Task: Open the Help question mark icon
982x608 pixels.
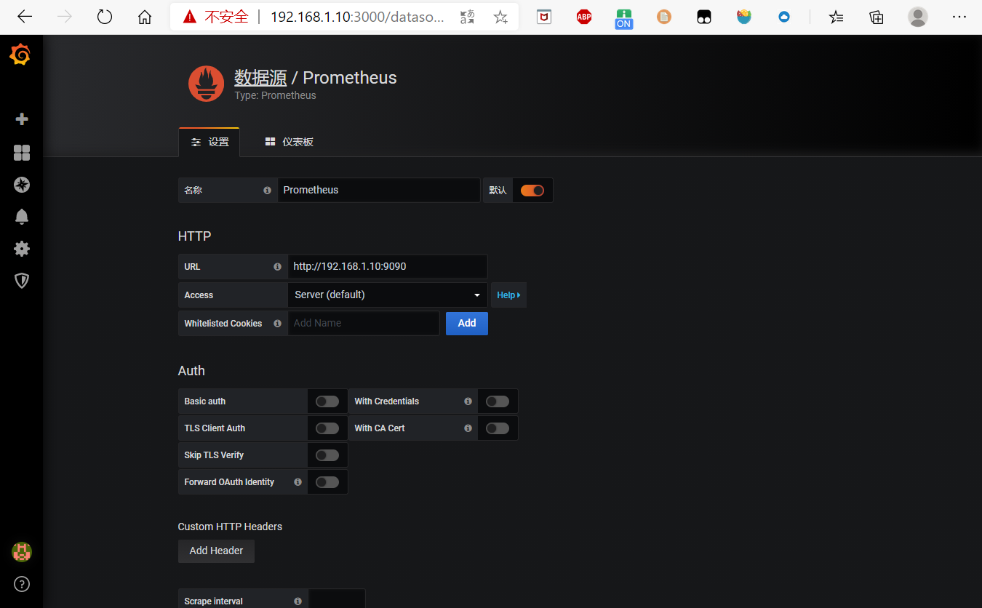Action: tap(22, 584)
